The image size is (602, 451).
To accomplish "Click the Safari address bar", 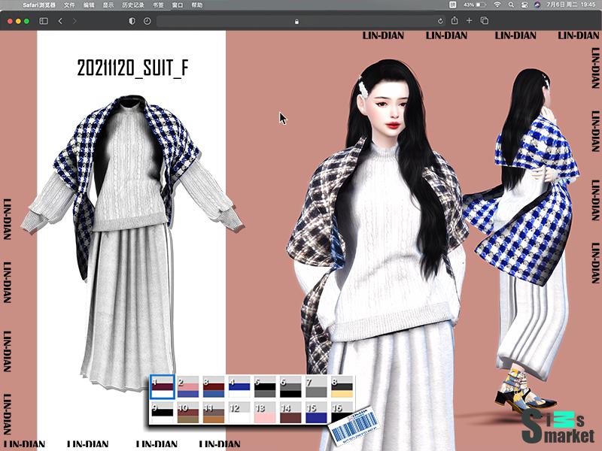I will (296, 21).
